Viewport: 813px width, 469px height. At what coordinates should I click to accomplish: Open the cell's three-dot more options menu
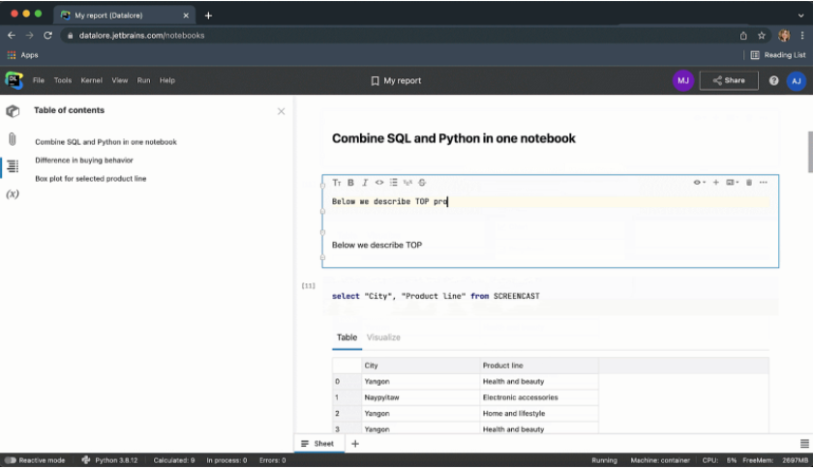click(764, 183)
